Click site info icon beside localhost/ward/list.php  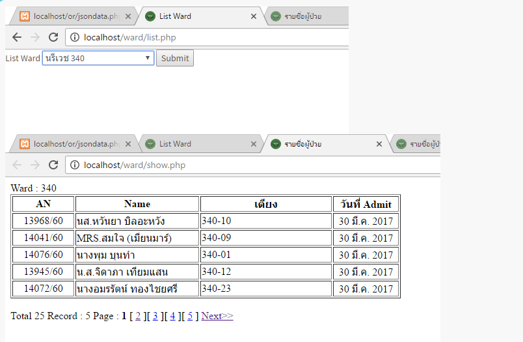pos(75,37)
